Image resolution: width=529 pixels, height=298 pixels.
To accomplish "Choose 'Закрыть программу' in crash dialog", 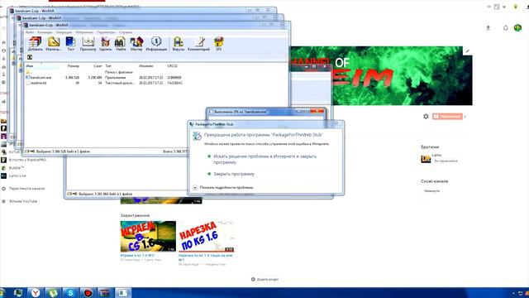I will point(234,174).
